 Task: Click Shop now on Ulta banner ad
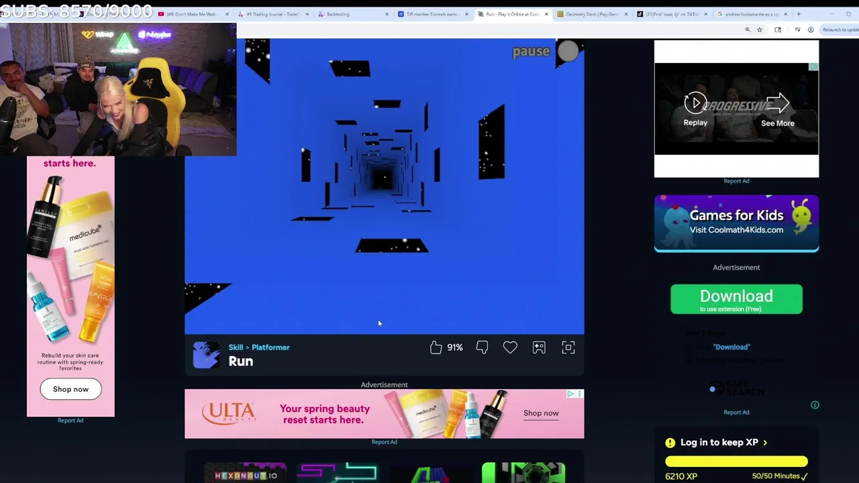click(x=541, y=413)
